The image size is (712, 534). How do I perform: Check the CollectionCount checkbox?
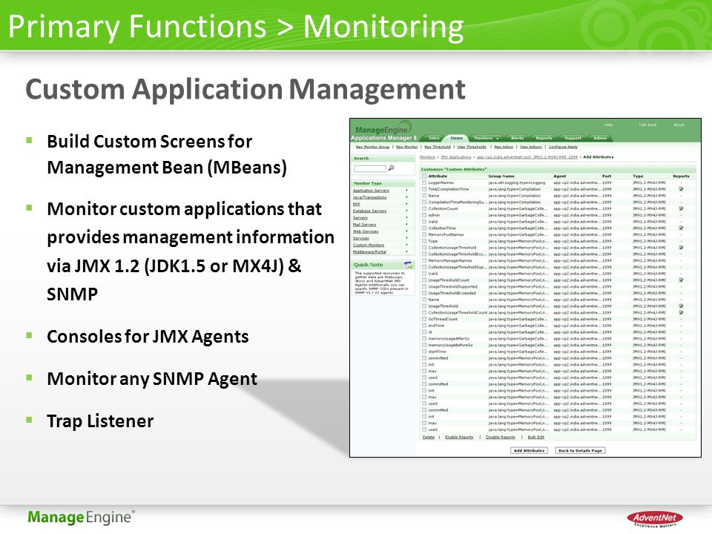[x=424, y=208]
